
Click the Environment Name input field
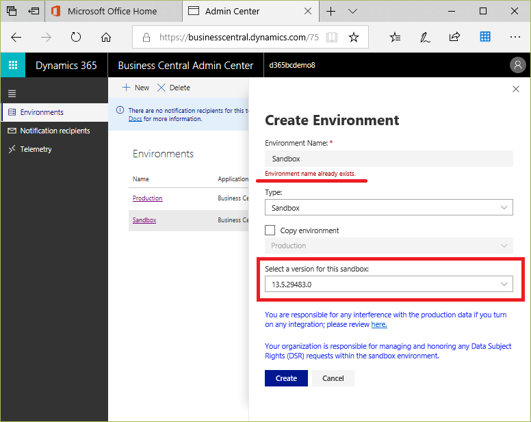click(389, 159)
